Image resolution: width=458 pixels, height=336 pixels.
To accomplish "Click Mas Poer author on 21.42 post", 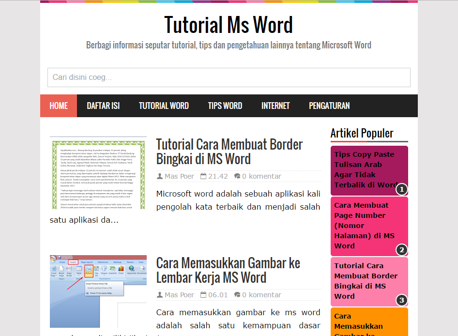I will (179, 176).
